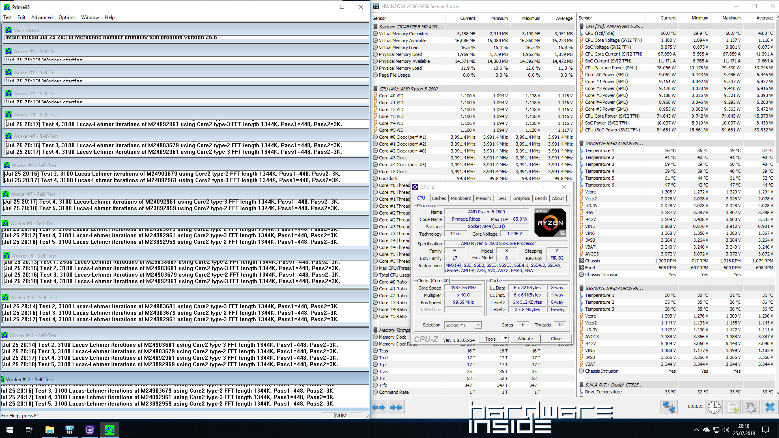This screenshot has height=438, width=779.
Task: Switch to CPU-Z SPD tab
Action: pyautogui.click(x=502, y=198)
